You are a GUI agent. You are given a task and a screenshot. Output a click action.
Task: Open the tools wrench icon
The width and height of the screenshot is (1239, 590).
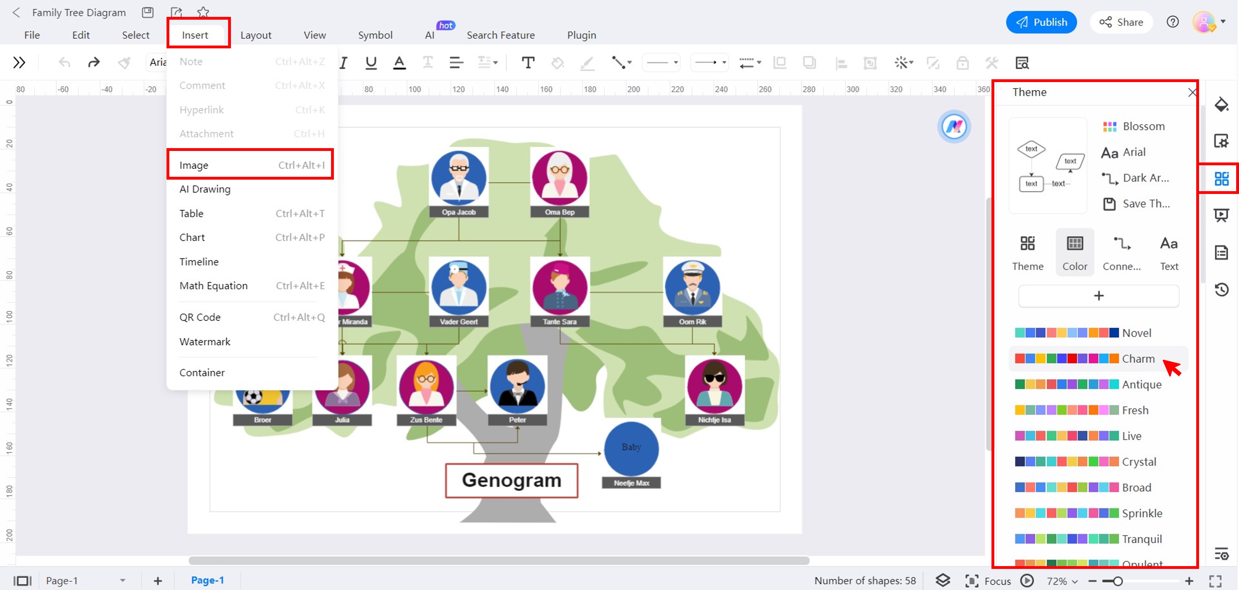tap(991, 62)
